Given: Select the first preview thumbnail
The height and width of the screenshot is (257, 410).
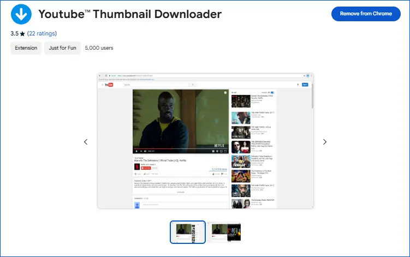Looking at the screenshot, I should (188, 232).
